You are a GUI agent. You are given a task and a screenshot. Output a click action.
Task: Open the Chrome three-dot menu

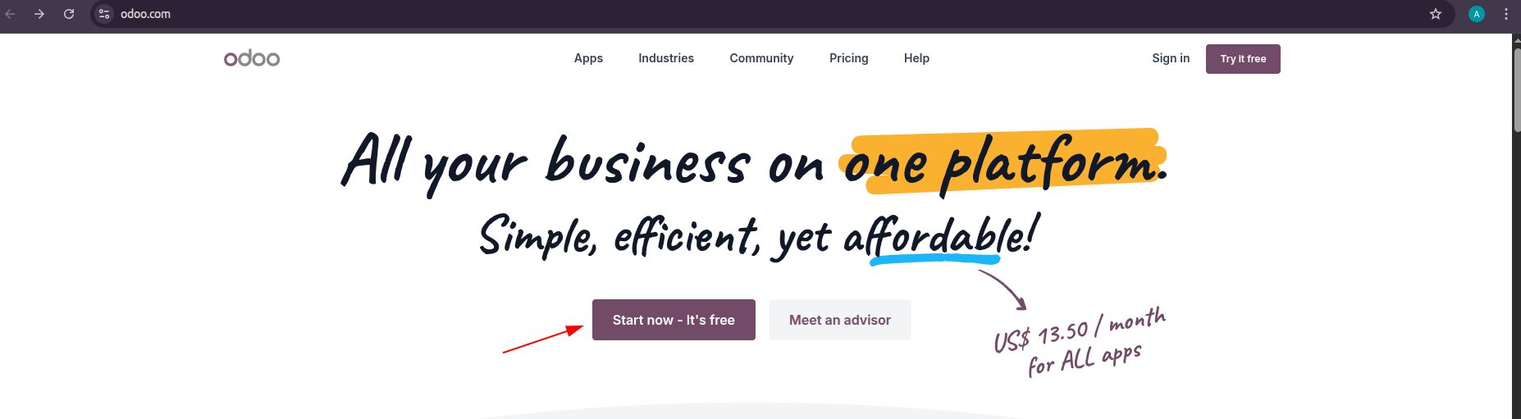[x=1506, y=14]
